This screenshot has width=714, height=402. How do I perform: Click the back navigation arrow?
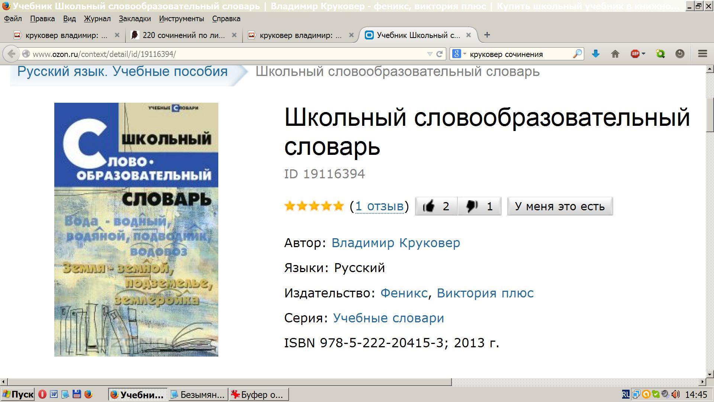11,54
